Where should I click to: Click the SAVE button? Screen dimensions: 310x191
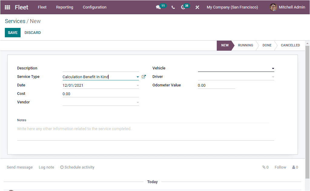(x=12, y=32)
